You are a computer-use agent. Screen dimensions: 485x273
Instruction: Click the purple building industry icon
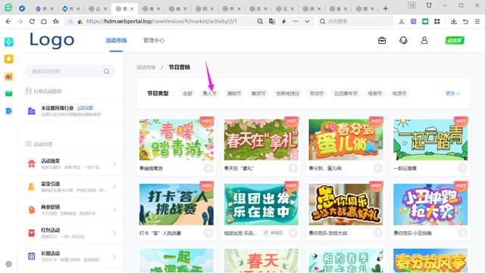click(x=32, y=111)
